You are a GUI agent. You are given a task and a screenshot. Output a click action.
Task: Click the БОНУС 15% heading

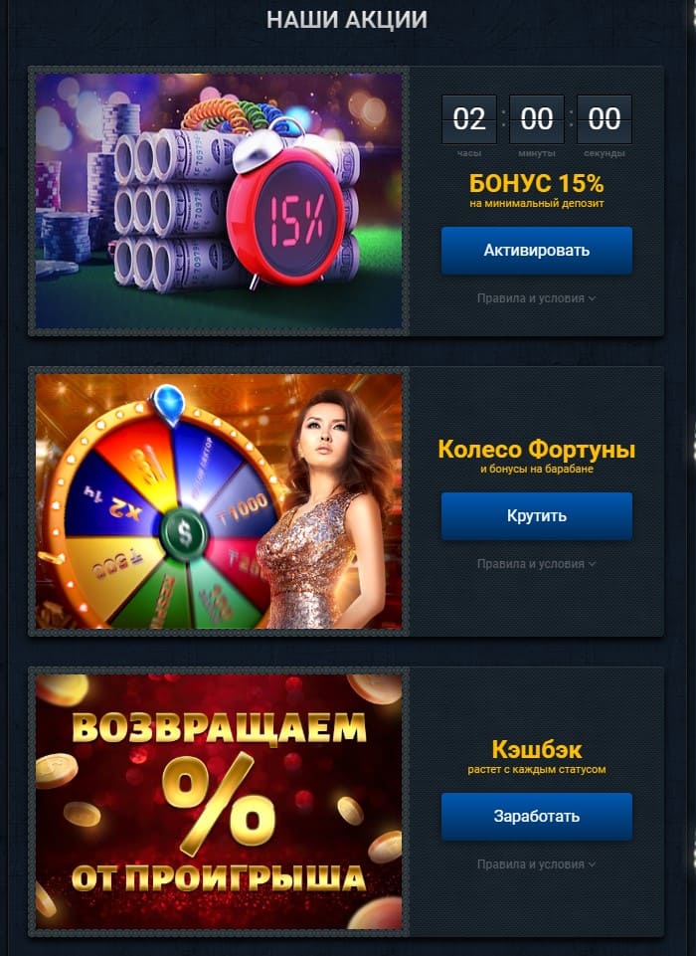(536, 183)
